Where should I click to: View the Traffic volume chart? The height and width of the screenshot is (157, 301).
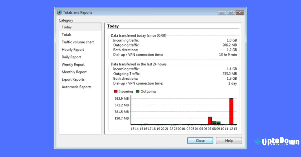[x=78, y=42]
